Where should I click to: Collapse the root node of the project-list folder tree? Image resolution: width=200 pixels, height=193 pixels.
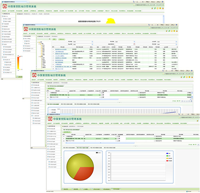[38, 42]
